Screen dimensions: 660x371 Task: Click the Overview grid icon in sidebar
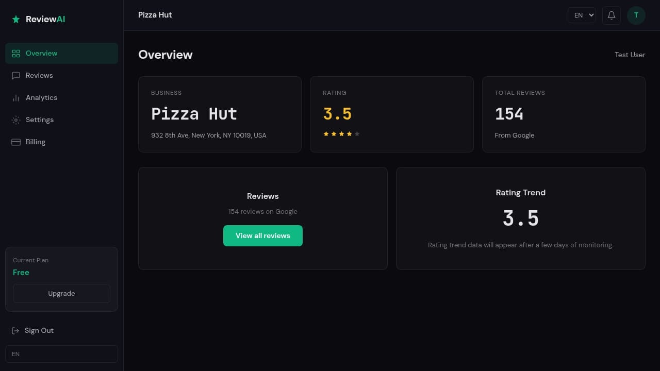16,54
